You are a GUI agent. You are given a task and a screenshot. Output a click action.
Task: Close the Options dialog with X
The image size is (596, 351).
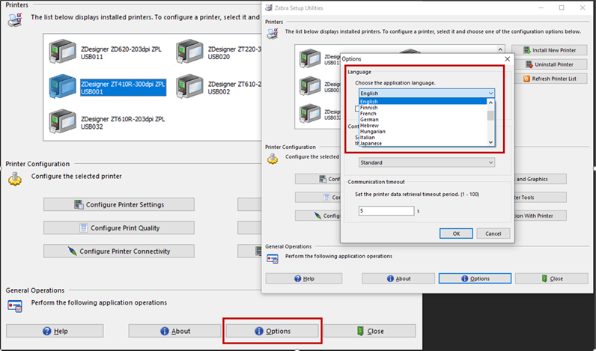[507, 59]
